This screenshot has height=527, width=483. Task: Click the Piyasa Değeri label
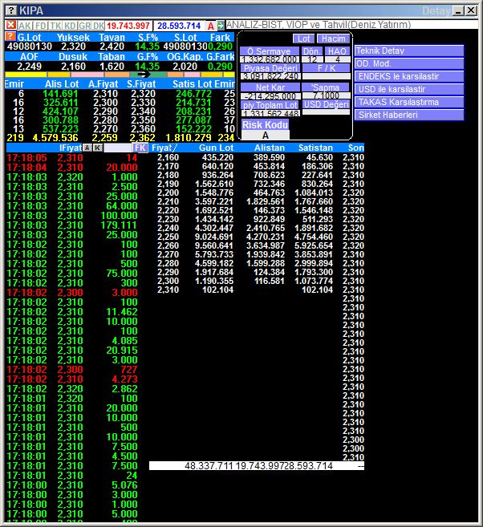click(270, 68)
